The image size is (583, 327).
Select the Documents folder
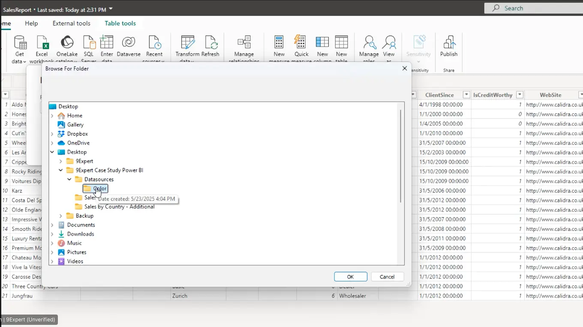(81, 225)
